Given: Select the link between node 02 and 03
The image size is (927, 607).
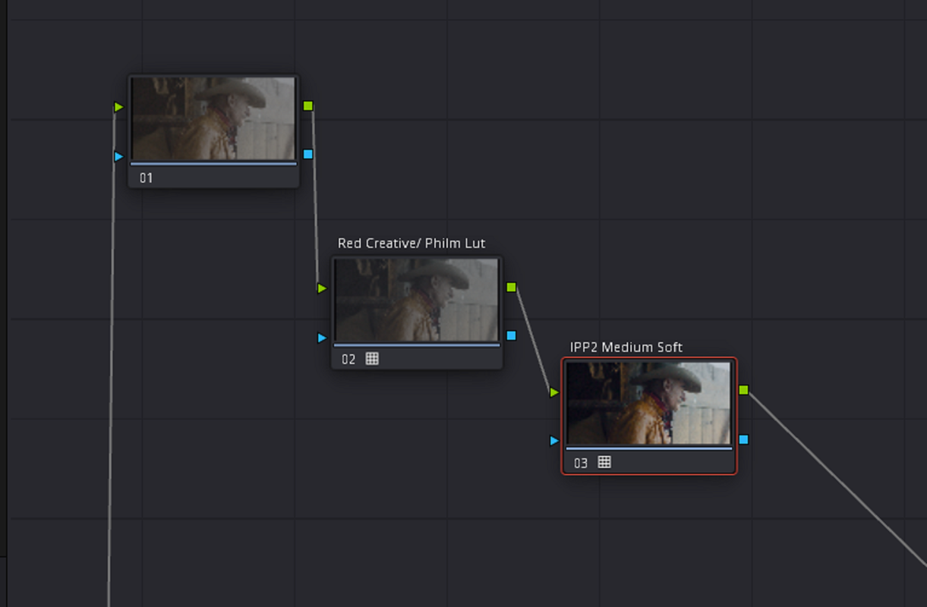Looking at the screenshot, I should click(x=534, y=340).
